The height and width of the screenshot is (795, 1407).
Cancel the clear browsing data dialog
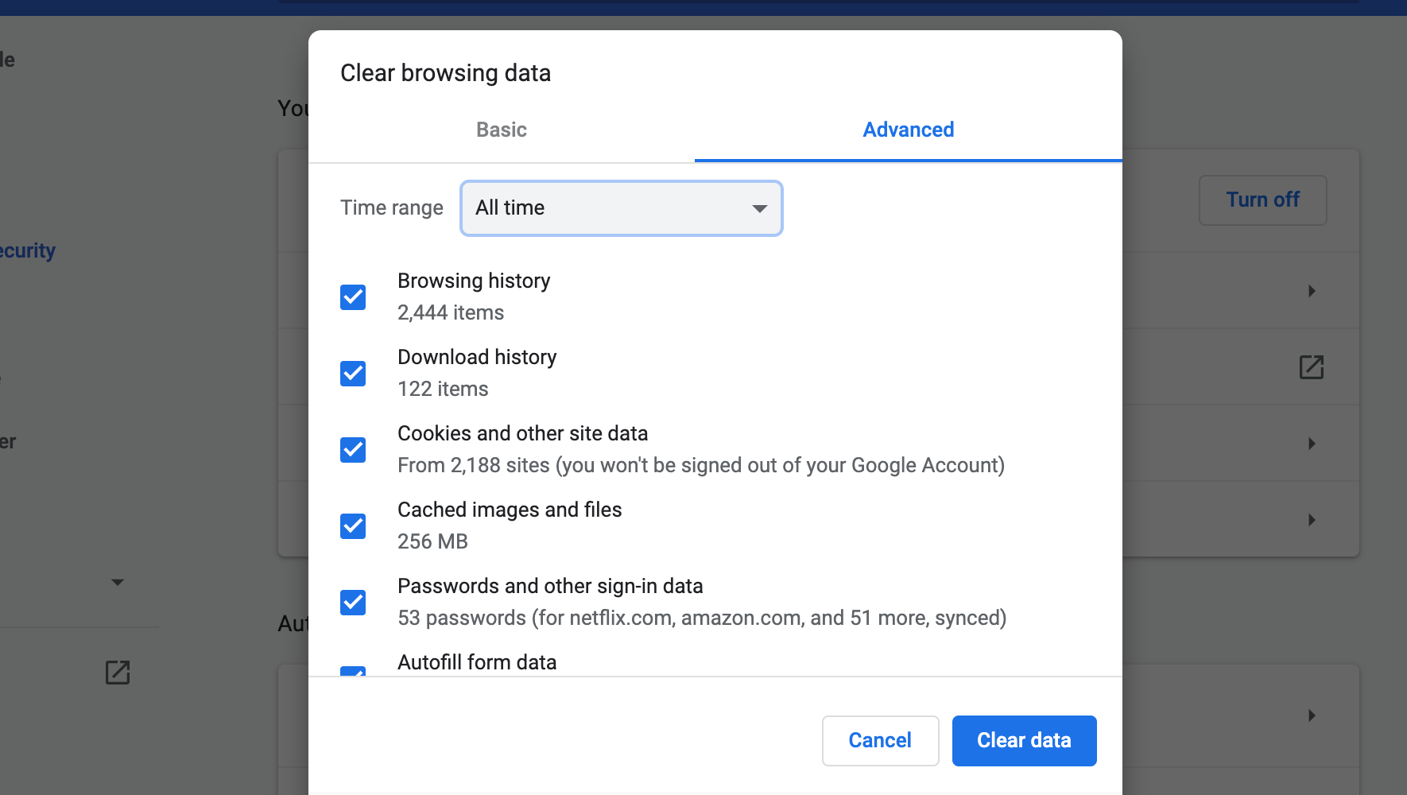[879, 740]
